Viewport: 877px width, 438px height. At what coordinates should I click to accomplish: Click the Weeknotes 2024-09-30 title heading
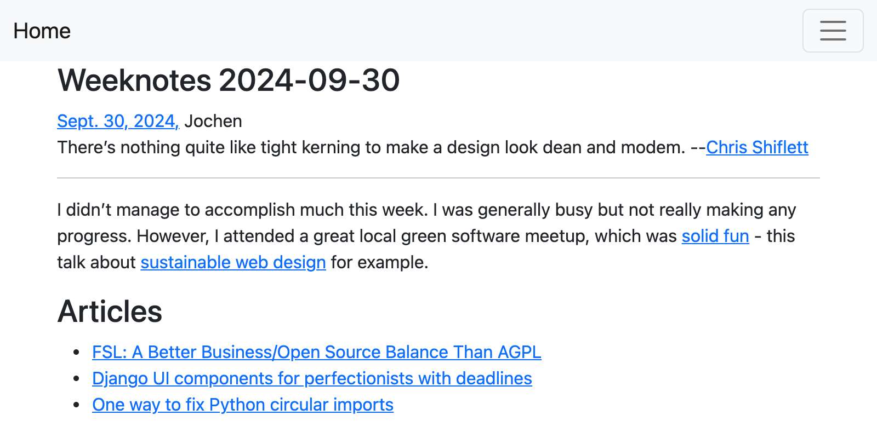[229, 80]
